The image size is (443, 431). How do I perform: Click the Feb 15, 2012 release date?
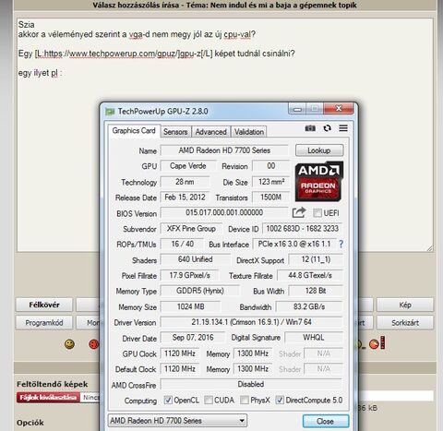click(x=185, y=198)
